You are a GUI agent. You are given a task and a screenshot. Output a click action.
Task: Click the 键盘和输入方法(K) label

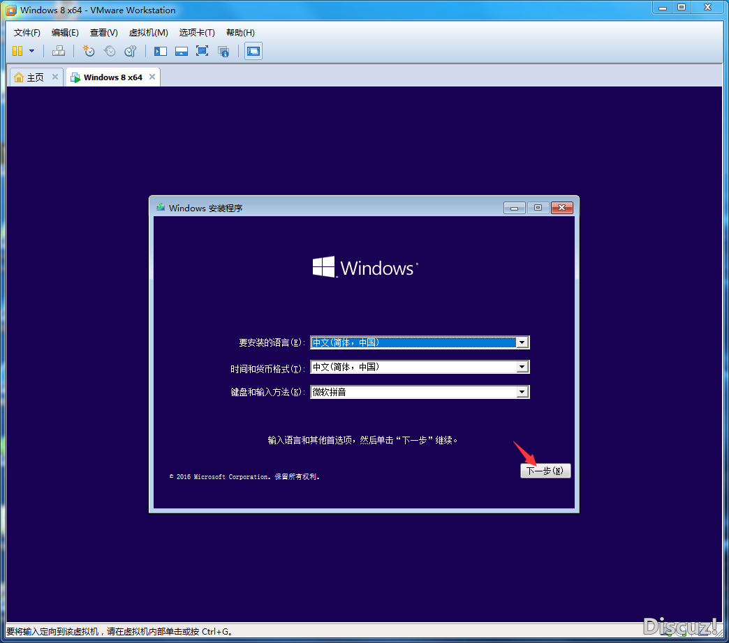(267, 393)
